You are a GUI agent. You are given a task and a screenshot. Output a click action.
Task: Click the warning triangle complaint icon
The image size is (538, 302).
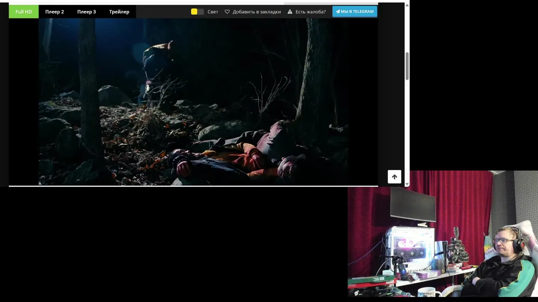point(290,12)
